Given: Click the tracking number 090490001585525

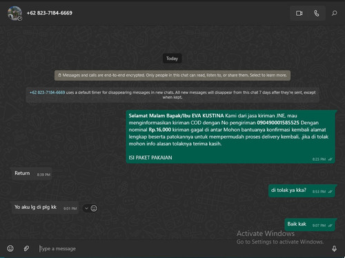Looking at the screenshot, I should tap(278, 123).
